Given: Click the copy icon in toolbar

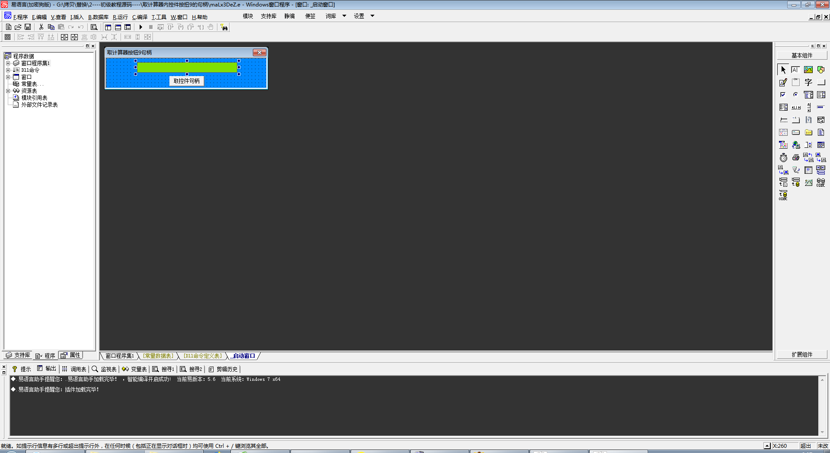Looking at the screenshot, I should click(51, 27).
